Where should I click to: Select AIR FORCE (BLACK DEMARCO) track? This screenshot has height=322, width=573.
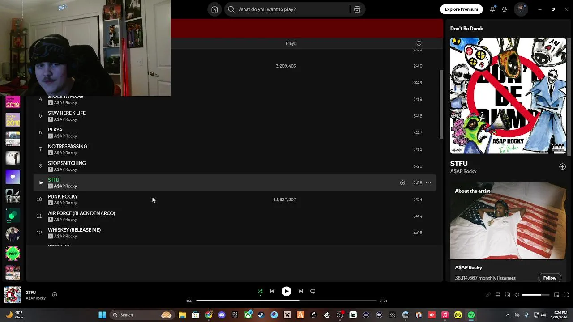click(81, 213)
